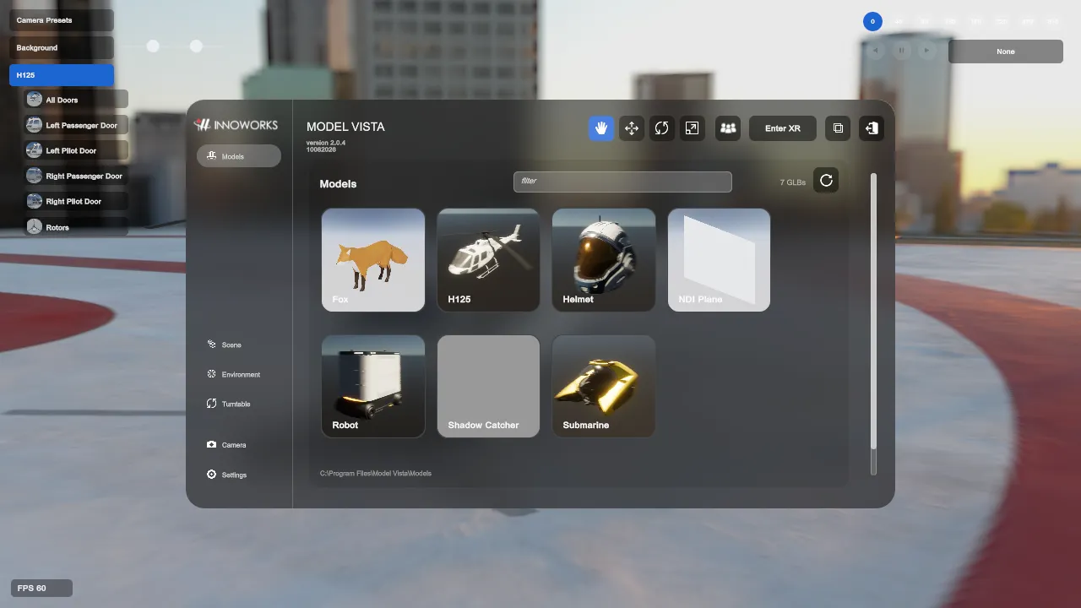Open the Models section in sidebar
This screenshot has height=608, width=1081.
point(239,155)
